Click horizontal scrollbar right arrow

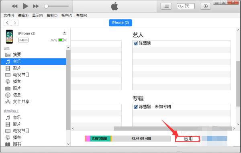coord(234,129)
